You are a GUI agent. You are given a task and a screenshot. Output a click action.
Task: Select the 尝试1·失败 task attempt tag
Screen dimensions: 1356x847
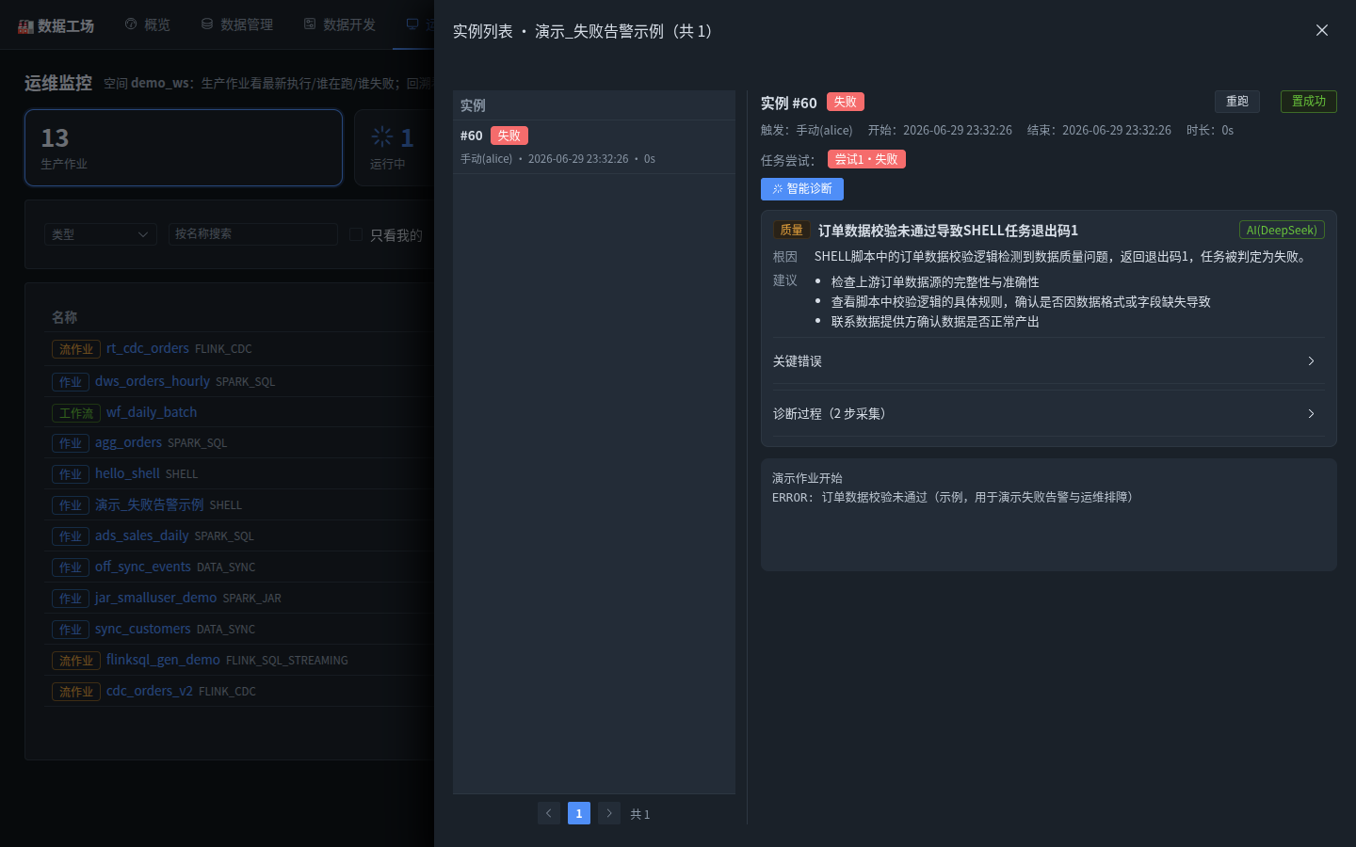(x=866, y=160)
